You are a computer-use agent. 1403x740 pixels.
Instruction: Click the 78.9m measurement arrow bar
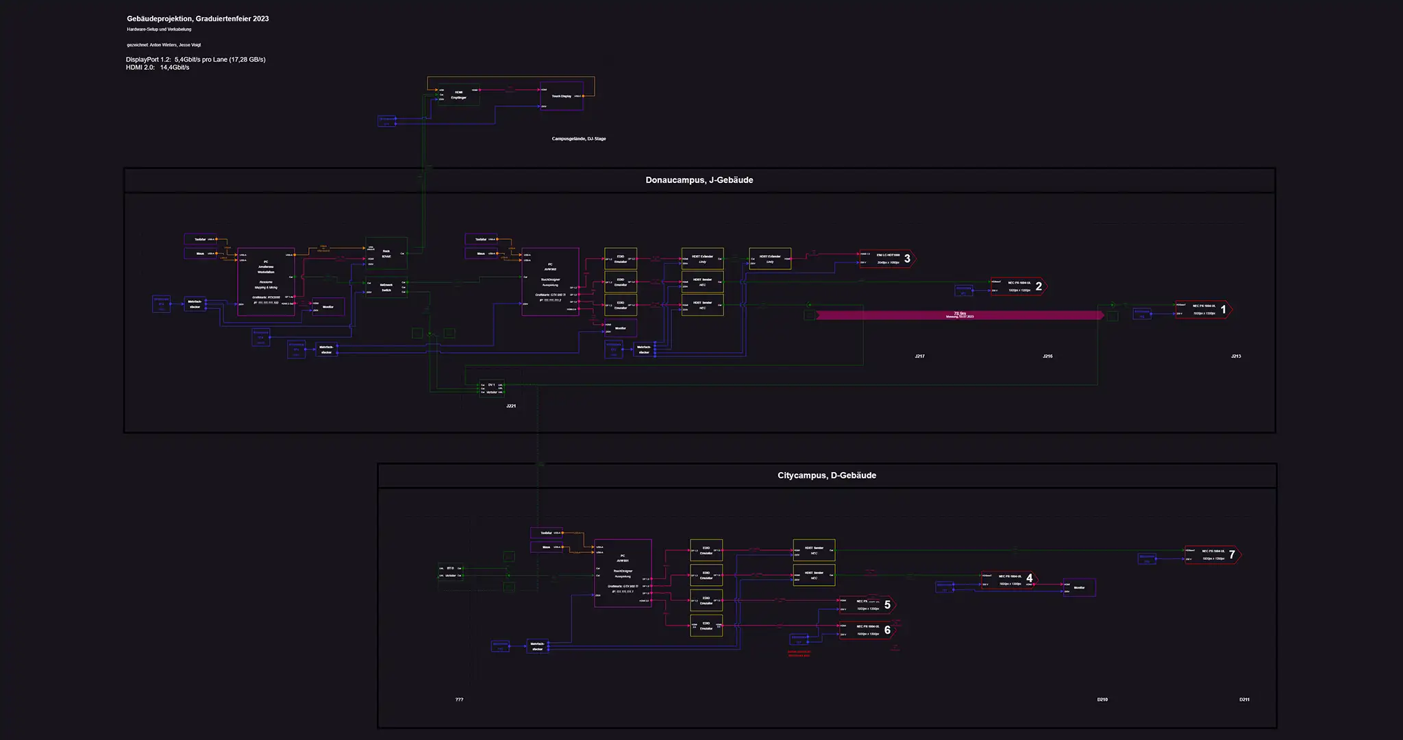click(959, 315)
